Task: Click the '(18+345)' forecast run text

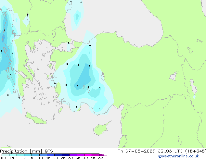Action: pyautogui.click(x=196, y=151)
